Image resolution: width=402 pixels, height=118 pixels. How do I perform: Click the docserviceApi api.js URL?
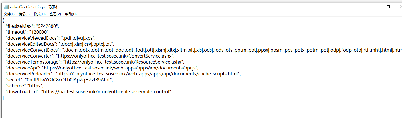[x=120, y=68]
